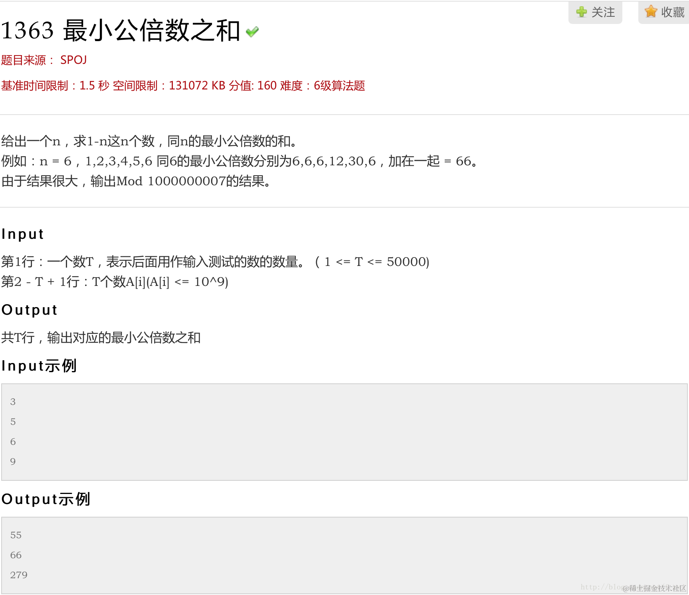
Task: Open the SPOJ source link
Action: click(73, 60)
